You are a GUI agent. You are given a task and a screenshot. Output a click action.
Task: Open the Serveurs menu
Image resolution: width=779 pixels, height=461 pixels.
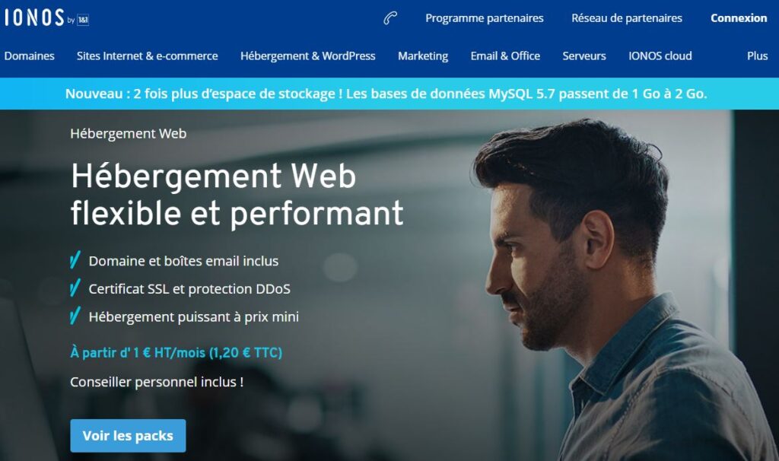click(583, 56)
